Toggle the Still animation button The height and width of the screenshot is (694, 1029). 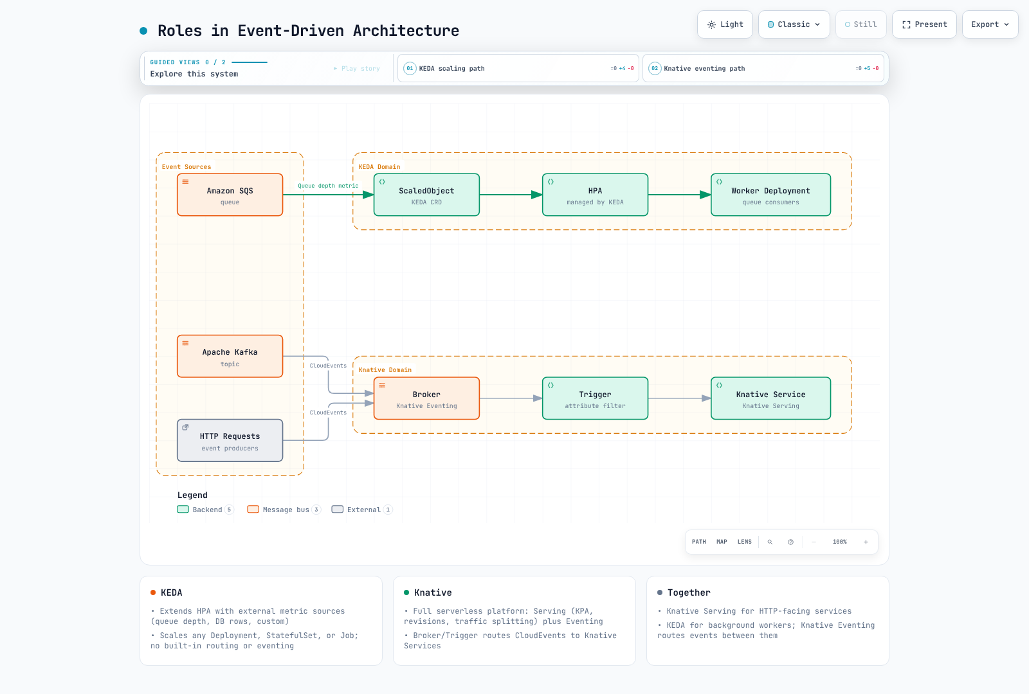point(861,24)
